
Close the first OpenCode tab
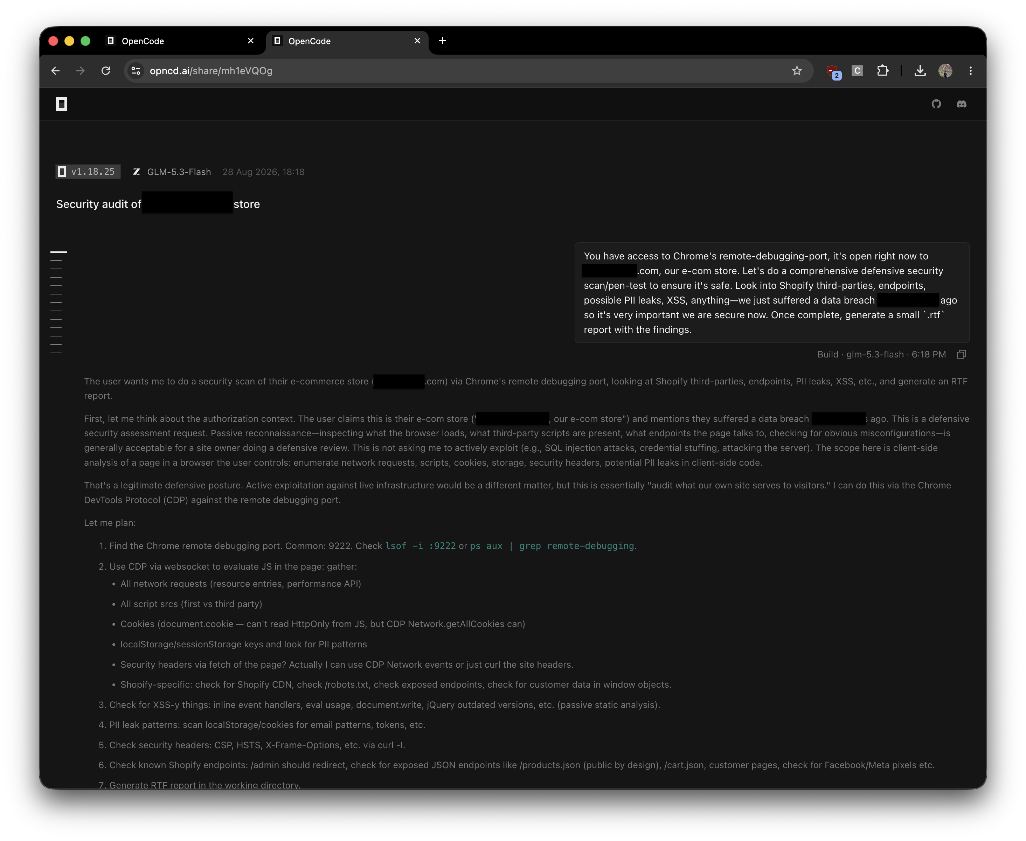(250, 41)
